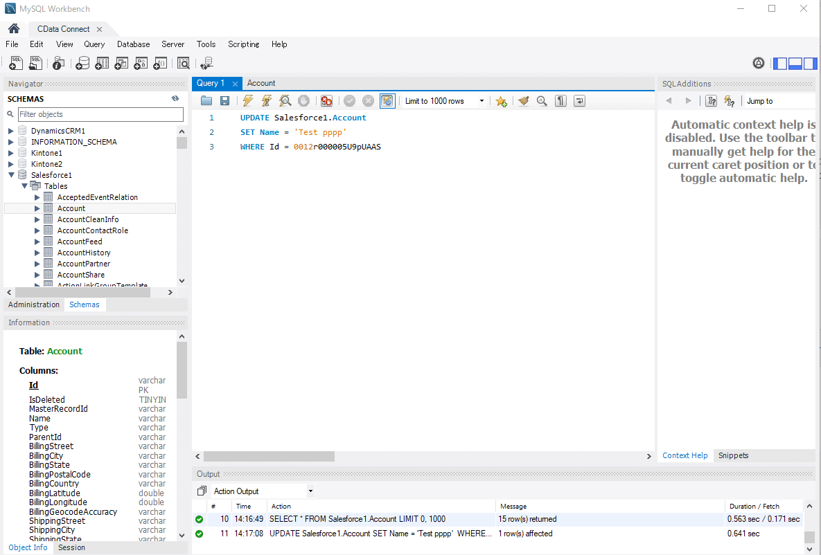
Task: Click the Filter objects search field
Action: pyautogui.click(x=100, y=114)
